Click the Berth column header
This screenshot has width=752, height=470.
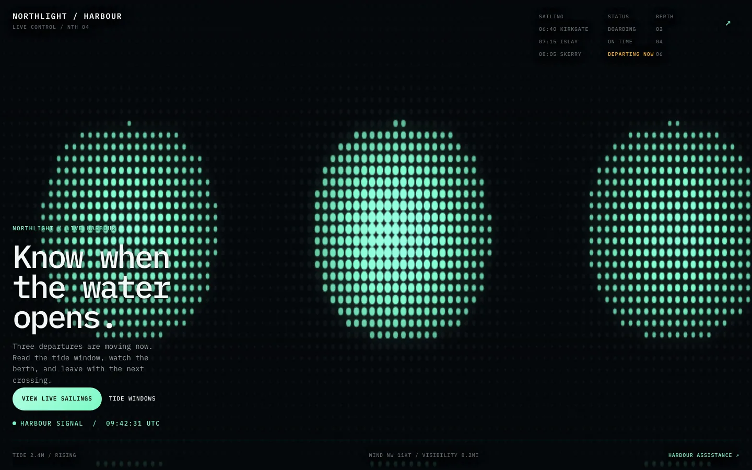[x=664, y=17]
